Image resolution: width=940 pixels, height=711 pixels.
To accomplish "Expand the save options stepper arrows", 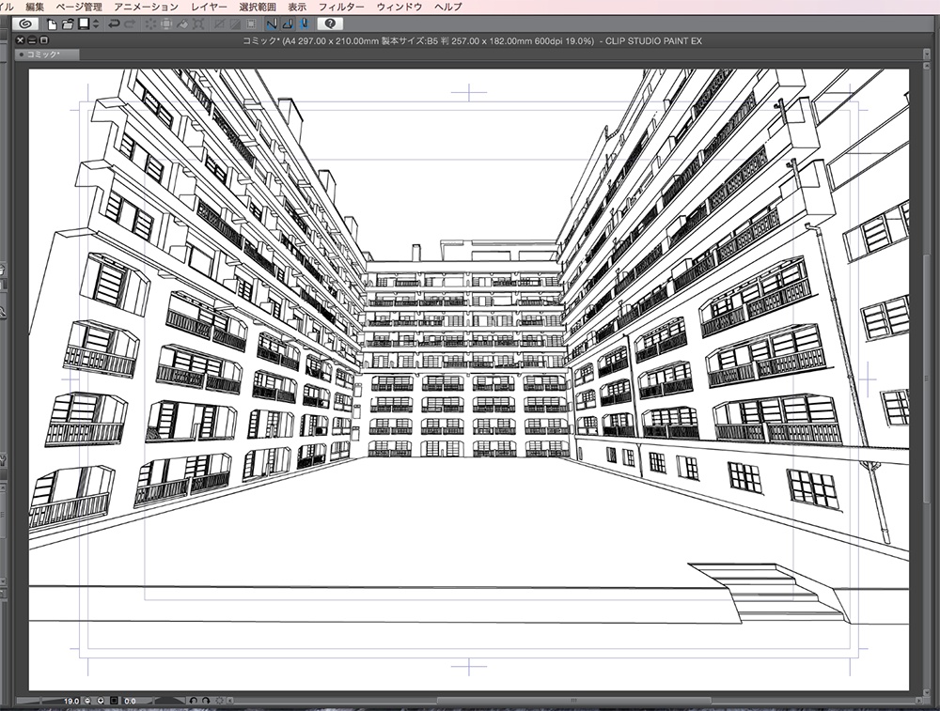I will click(x=96, y=24).
